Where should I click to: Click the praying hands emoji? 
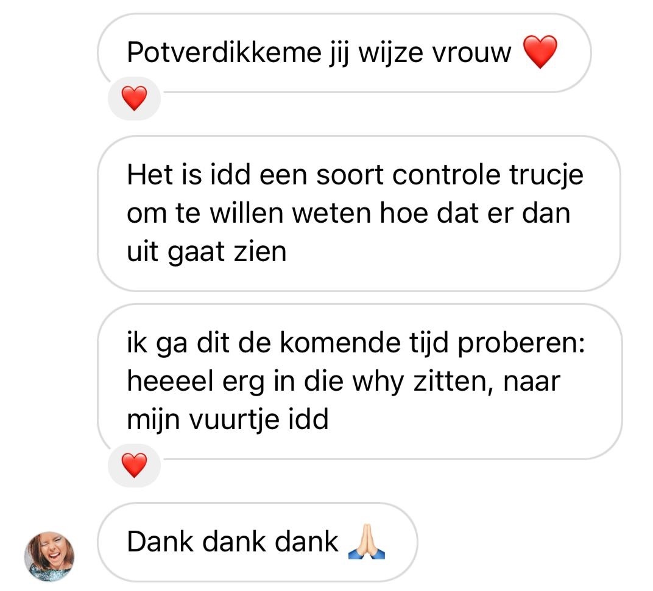367,542
